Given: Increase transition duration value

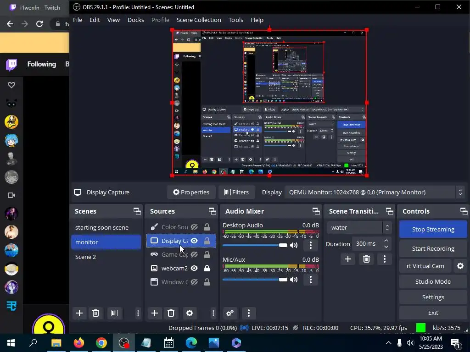Looking at the screenshot, I should [386, 241].
